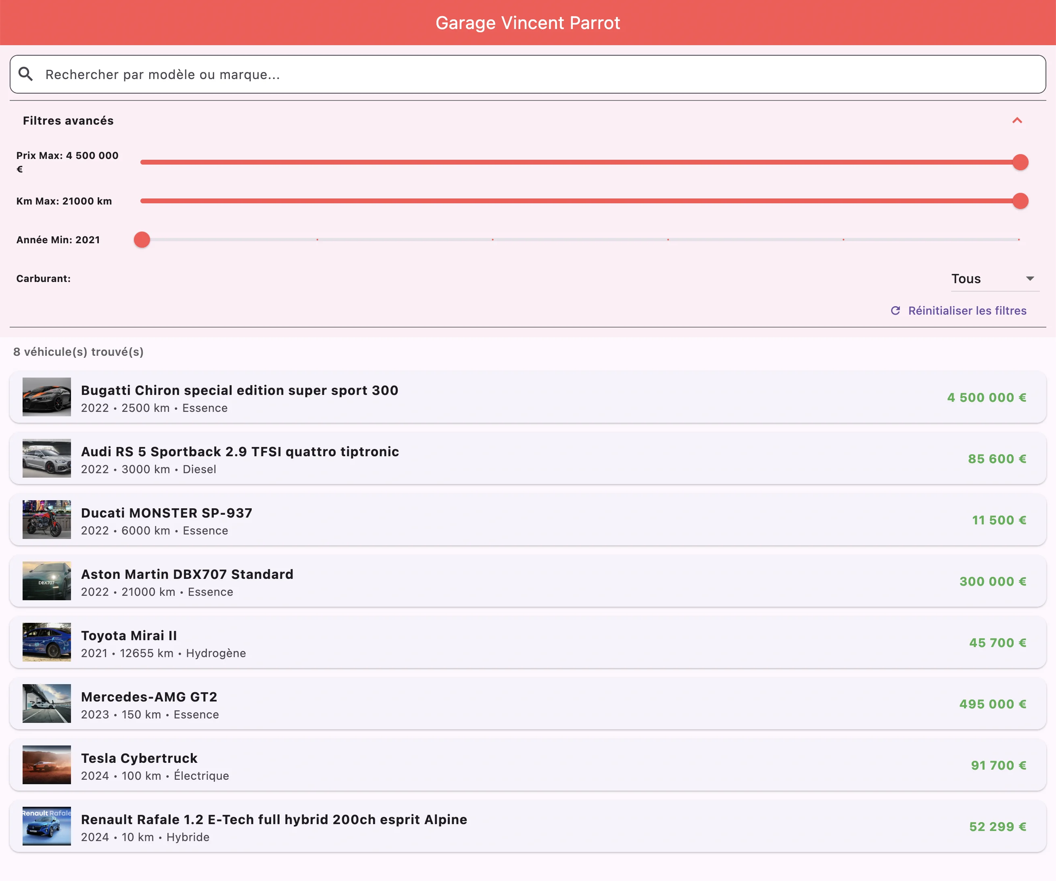Click the reset filters refresh icon
Screen dimensions: 1056x881
895,311
